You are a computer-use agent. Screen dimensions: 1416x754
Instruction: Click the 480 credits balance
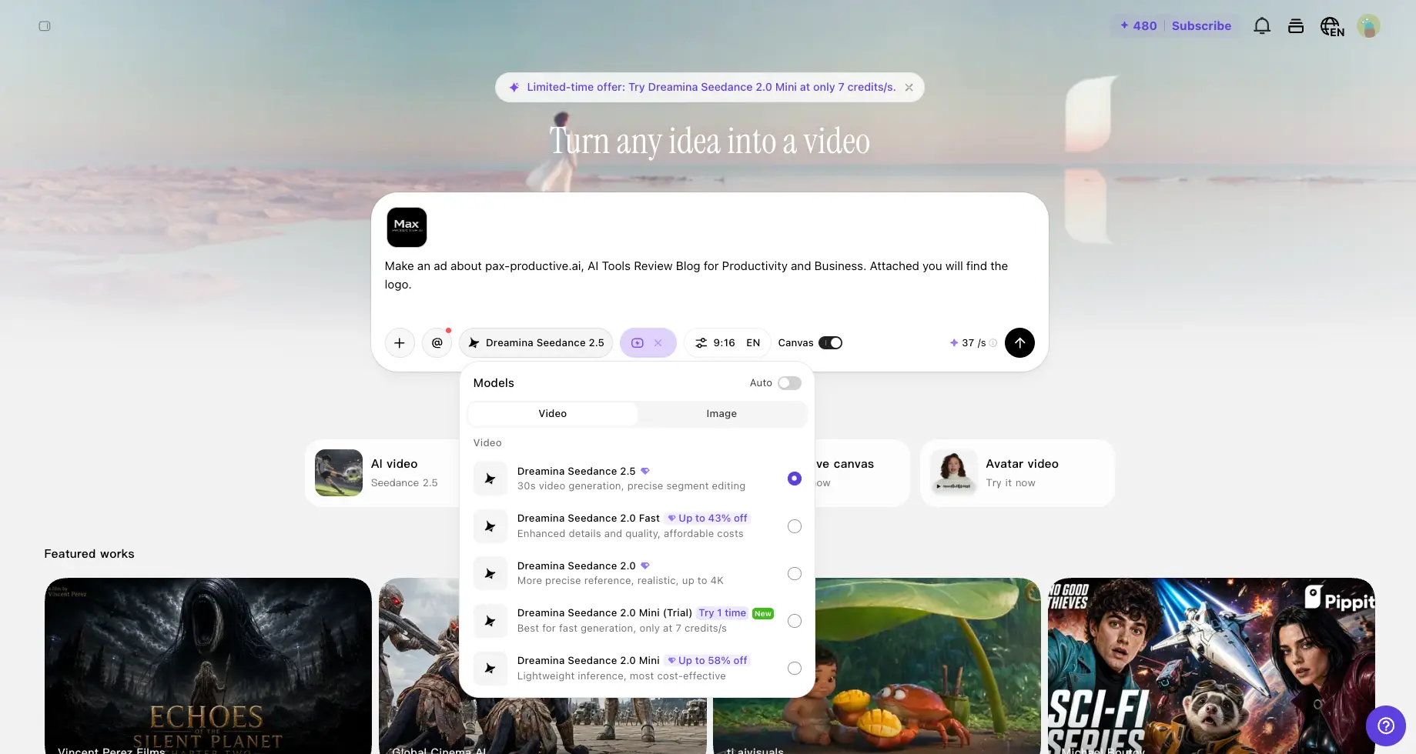pos(1139,26)
